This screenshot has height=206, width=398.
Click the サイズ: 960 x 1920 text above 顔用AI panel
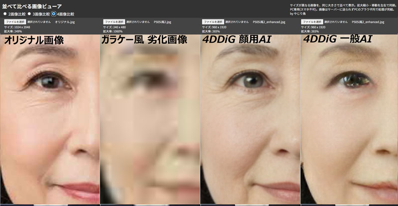(214, 27)
